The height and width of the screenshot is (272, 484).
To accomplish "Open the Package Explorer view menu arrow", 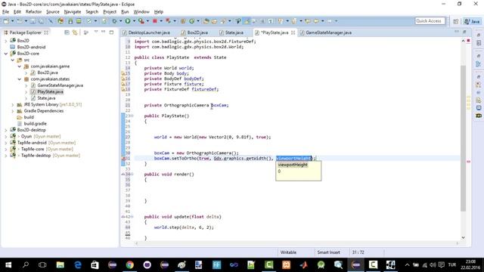I will coord(96,32).
